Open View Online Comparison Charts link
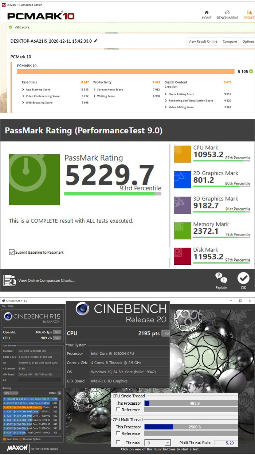Screen dimensions: 255x455 [x=46, y=280]
